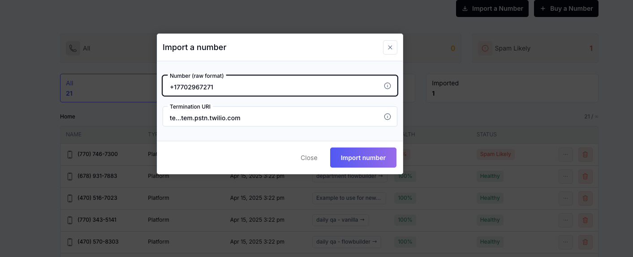Click Import a Number header button
Image resolution: width=633 pixels, height=257 pixels.
pyautogui.click(x=492, y=8)
